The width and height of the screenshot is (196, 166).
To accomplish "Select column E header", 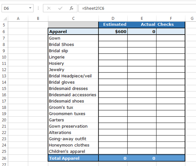I will pyautogui.click(x=142, y=19).
